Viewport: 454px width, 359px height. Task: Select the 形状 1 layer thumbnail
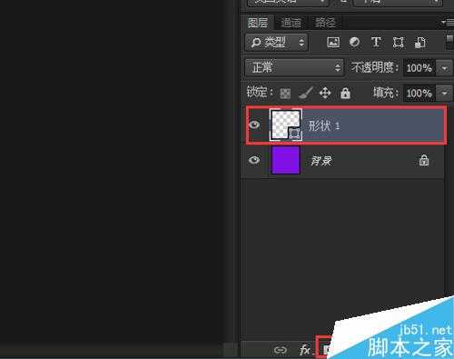point(286,125)
